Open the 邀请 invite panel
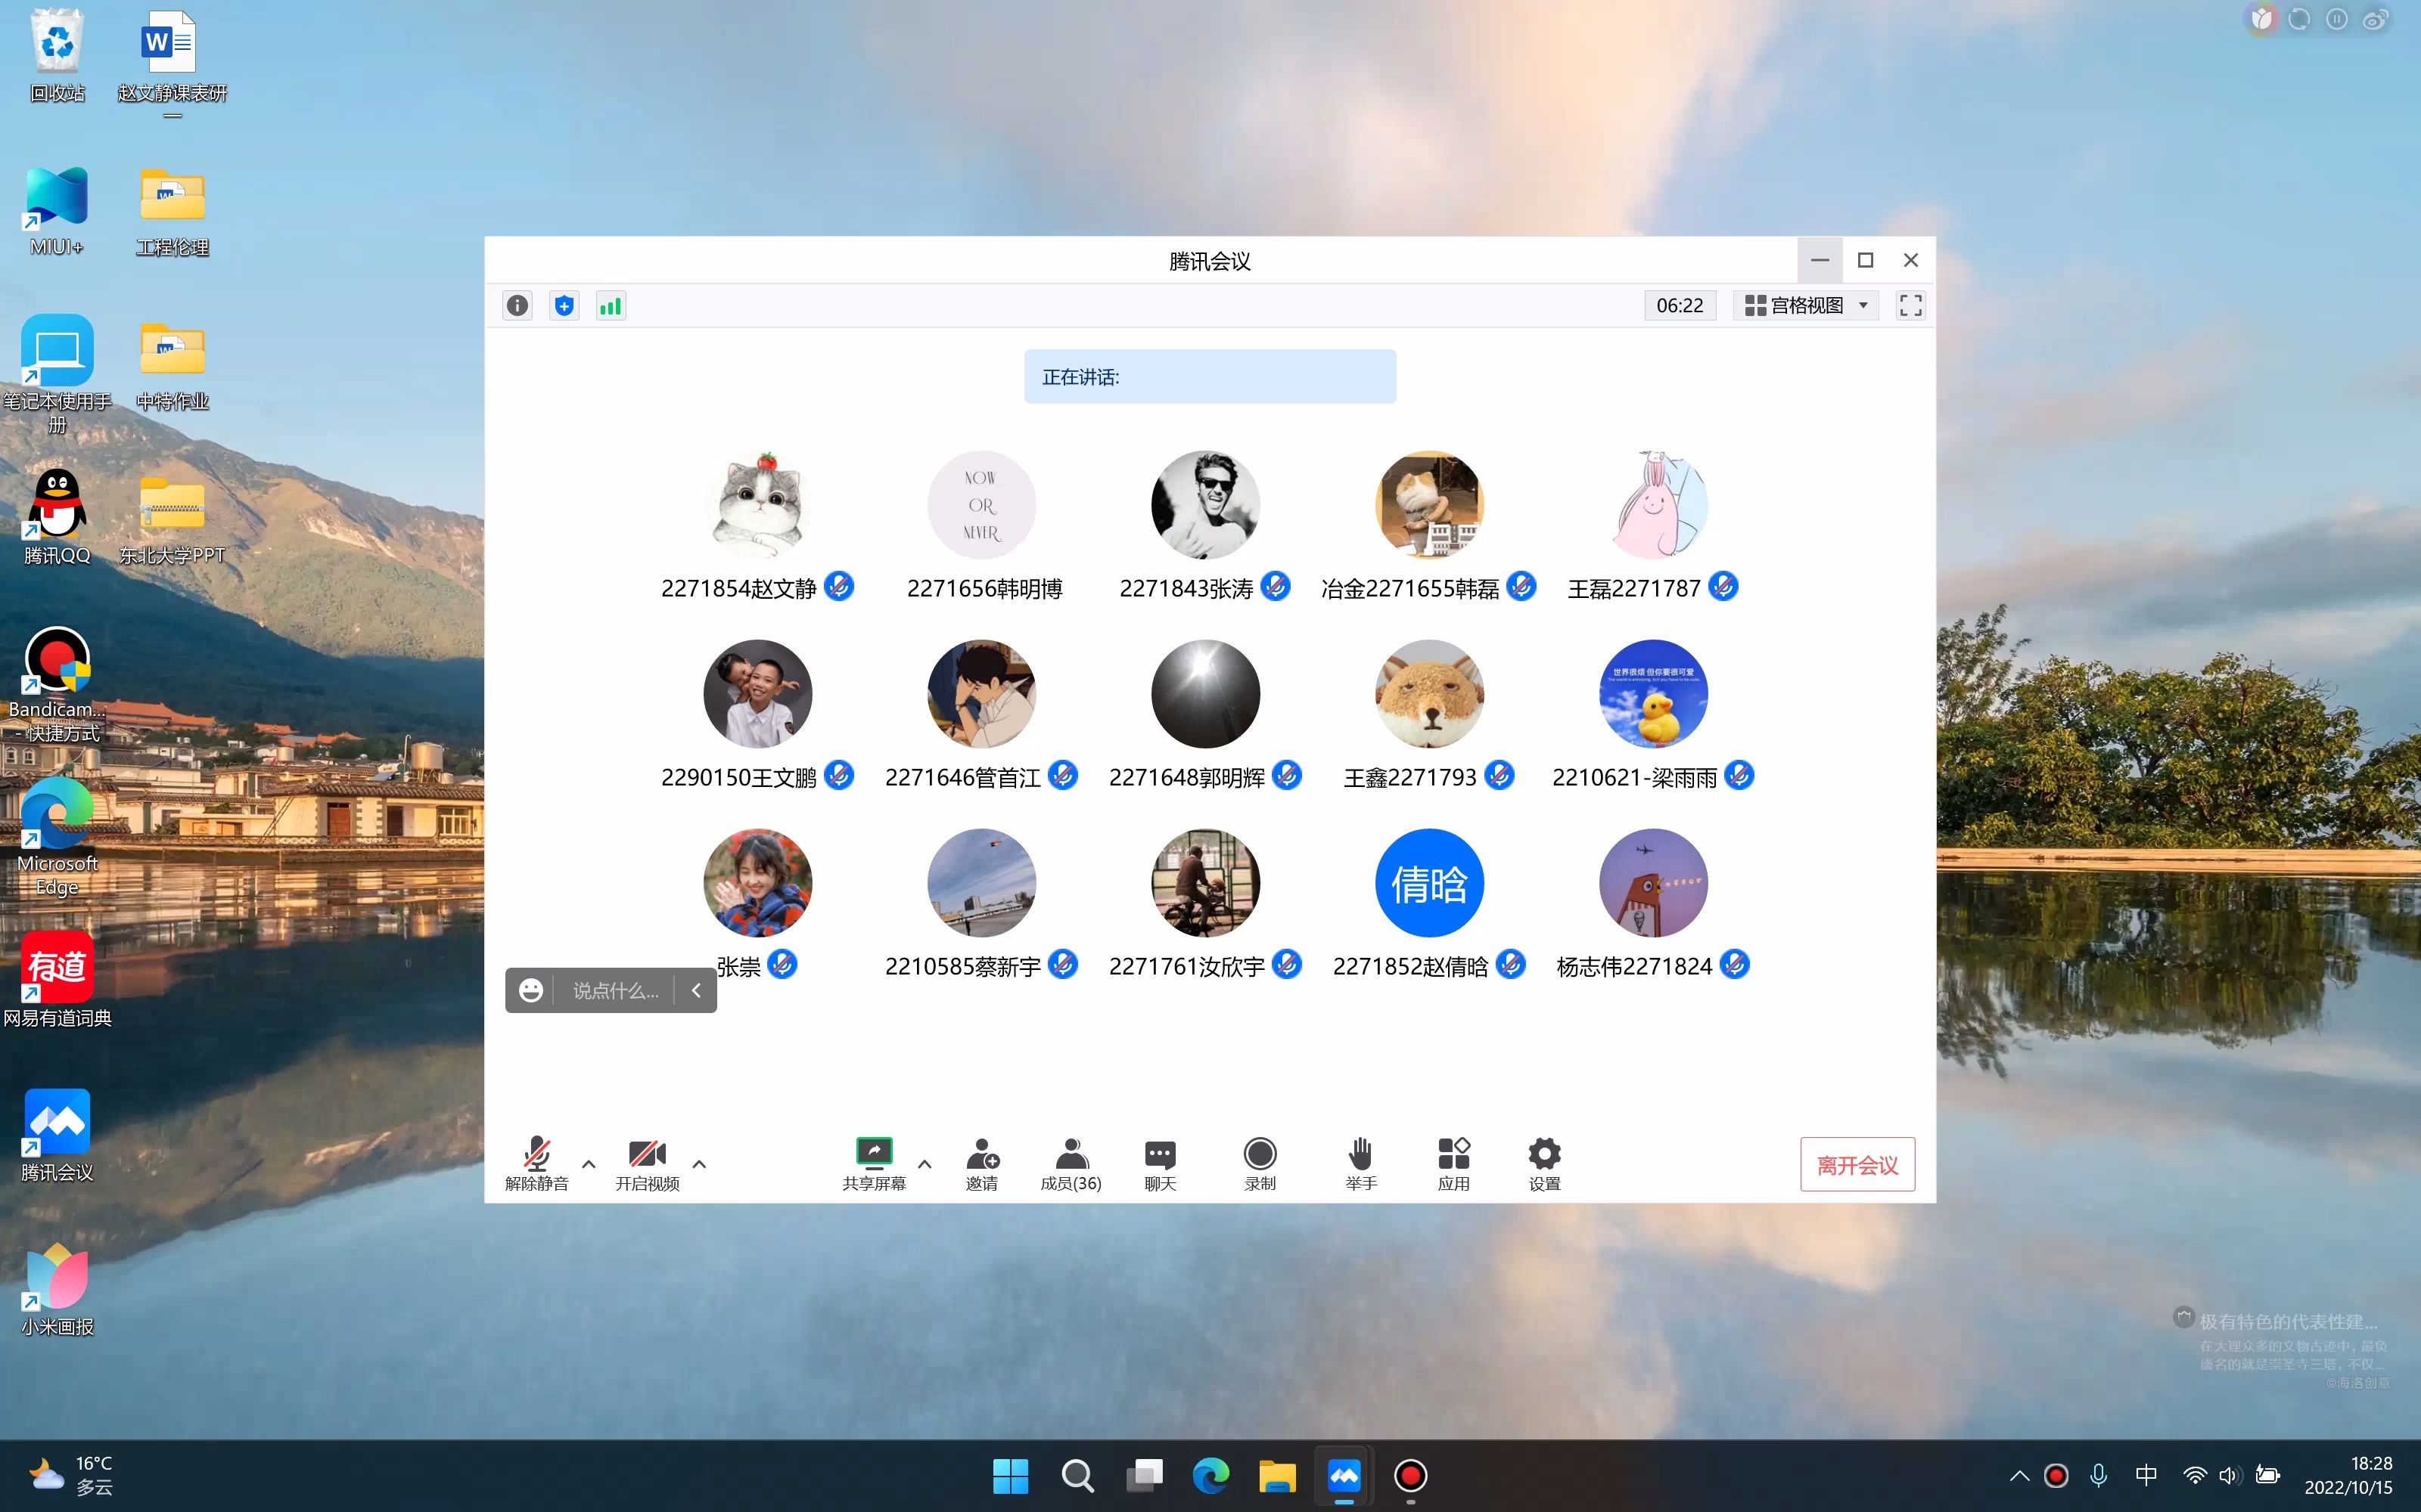This screenshot has width=2421, height=1512. (983, 1164)
